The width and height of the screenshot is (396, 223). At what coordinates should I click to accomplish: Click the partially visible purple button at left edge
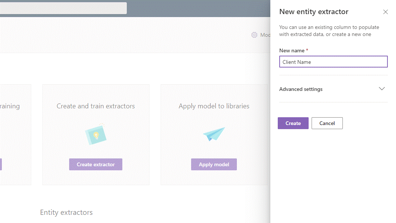(1, 164)
